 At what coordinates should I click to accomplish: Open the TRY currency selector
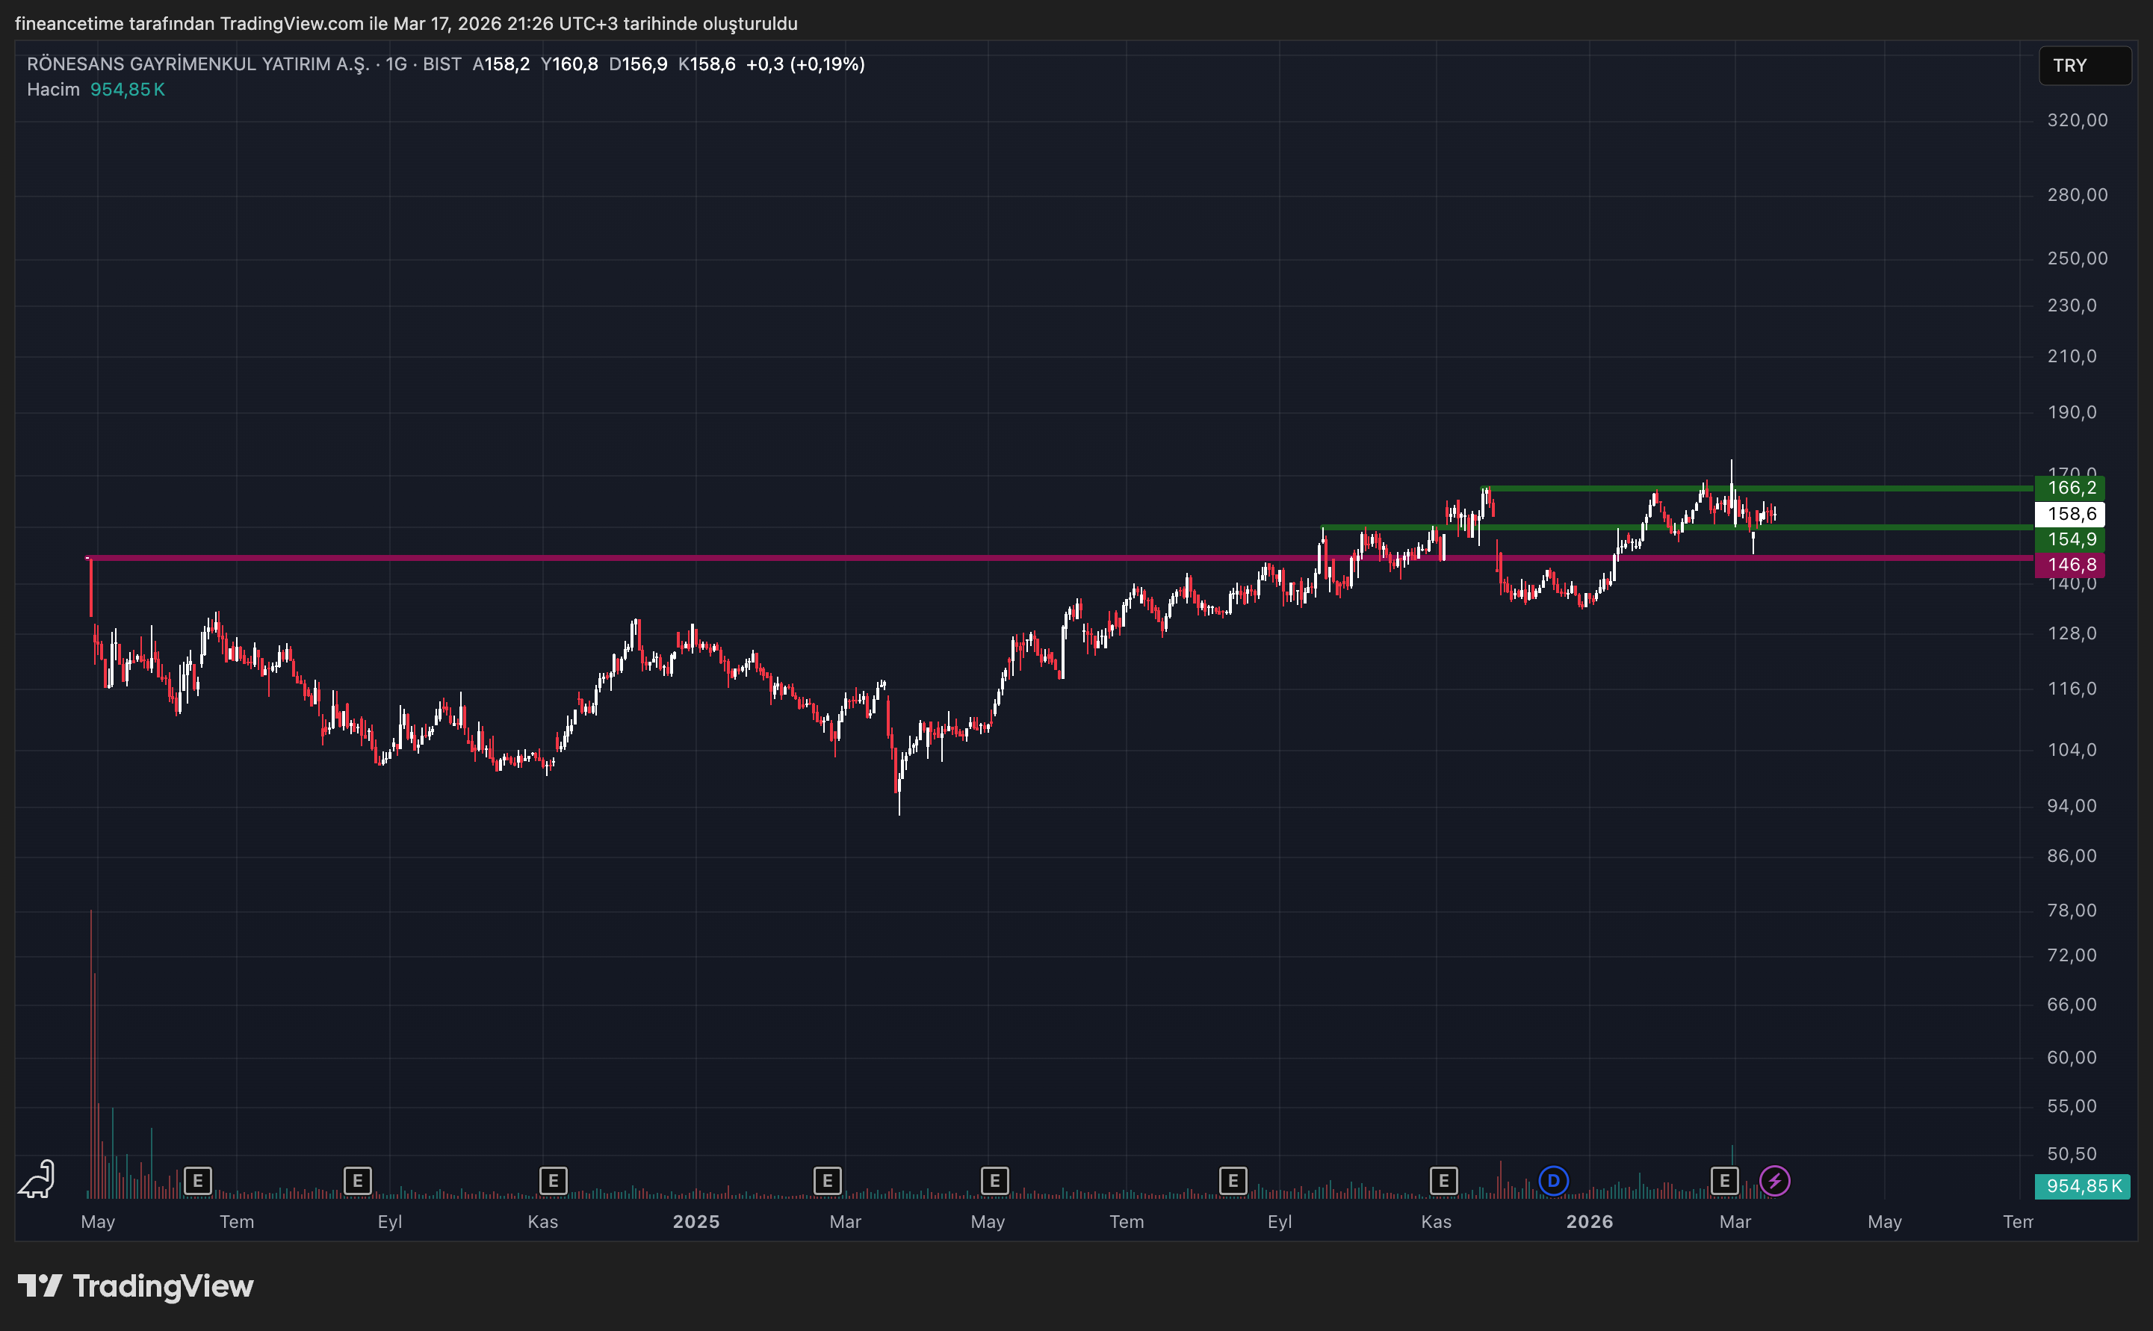tap(2084, 66)
